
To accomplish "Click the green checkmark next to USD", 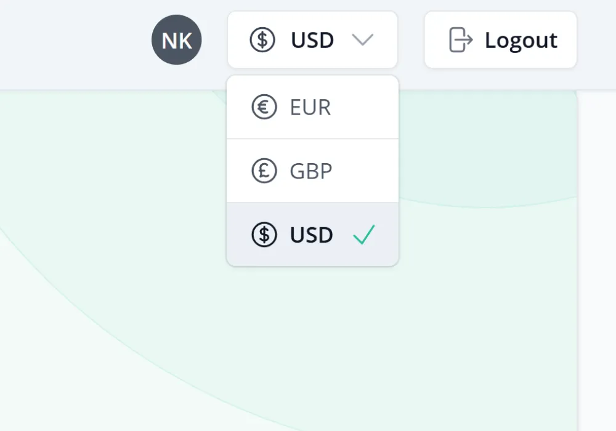I will tap(365, 234).
